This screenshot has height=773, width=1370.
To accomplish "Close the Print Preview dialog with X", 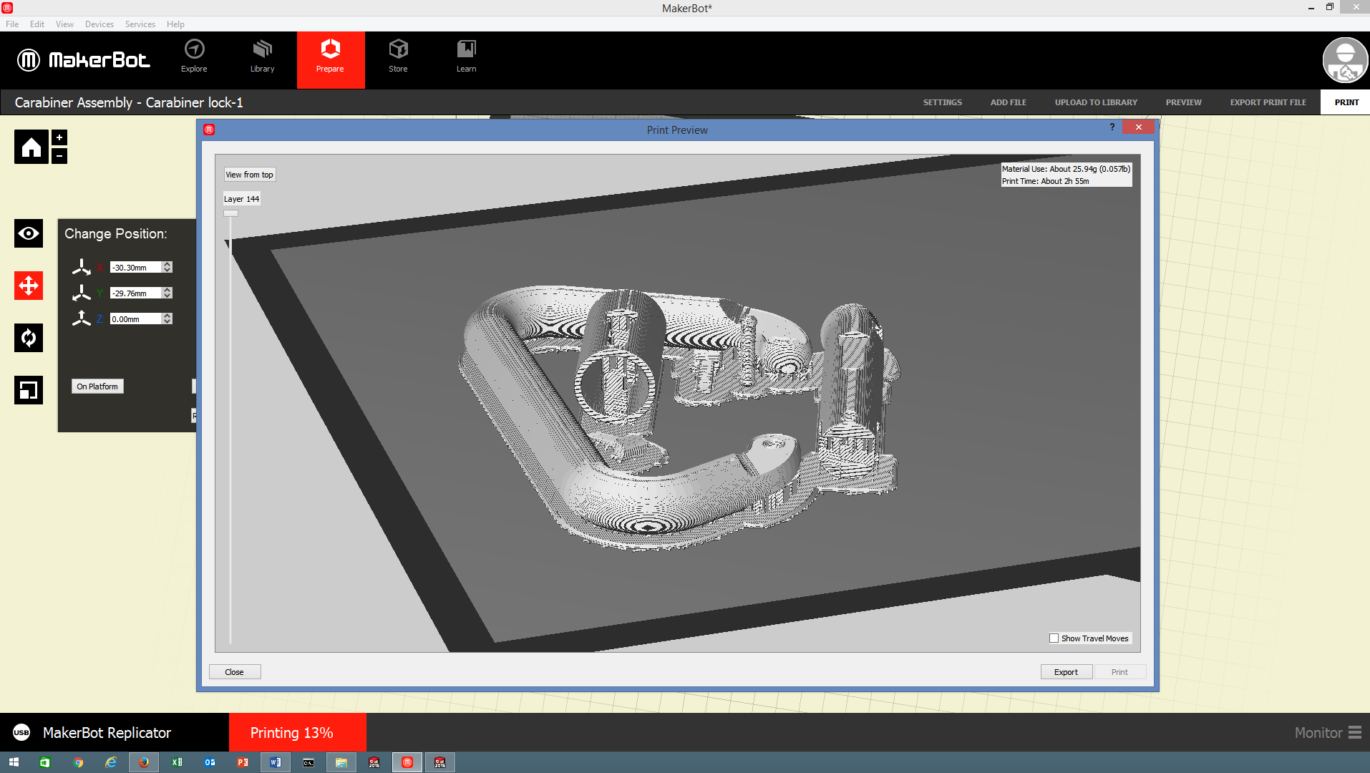I will [1138, 127].
